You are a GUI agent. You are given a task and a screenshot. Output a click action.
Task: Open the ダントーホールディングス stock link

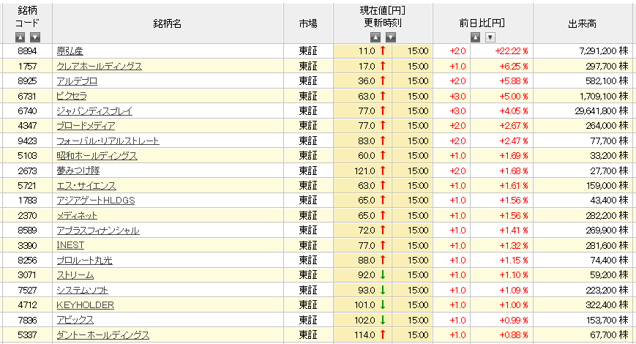tap(103, 335)
